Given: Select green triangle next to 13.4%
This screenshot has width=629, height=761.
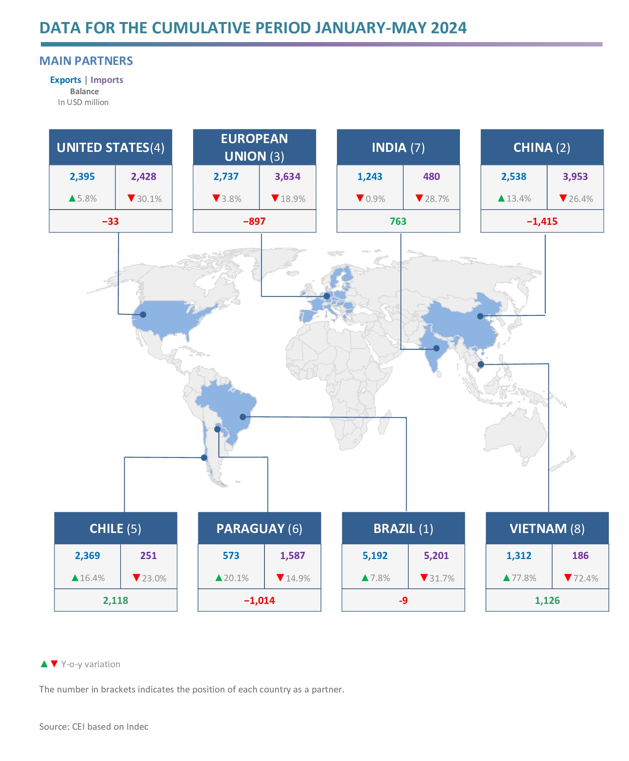Looking at the screenshot, I should coord(501,198).
